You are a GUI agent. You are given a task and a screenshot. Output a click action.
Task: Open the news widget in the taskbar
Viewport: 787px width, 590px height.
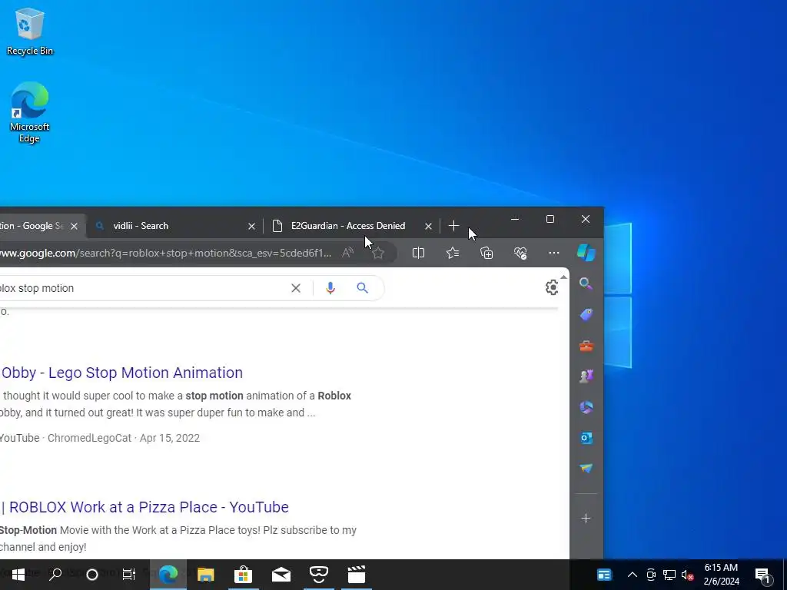click(x=604, y=575)
